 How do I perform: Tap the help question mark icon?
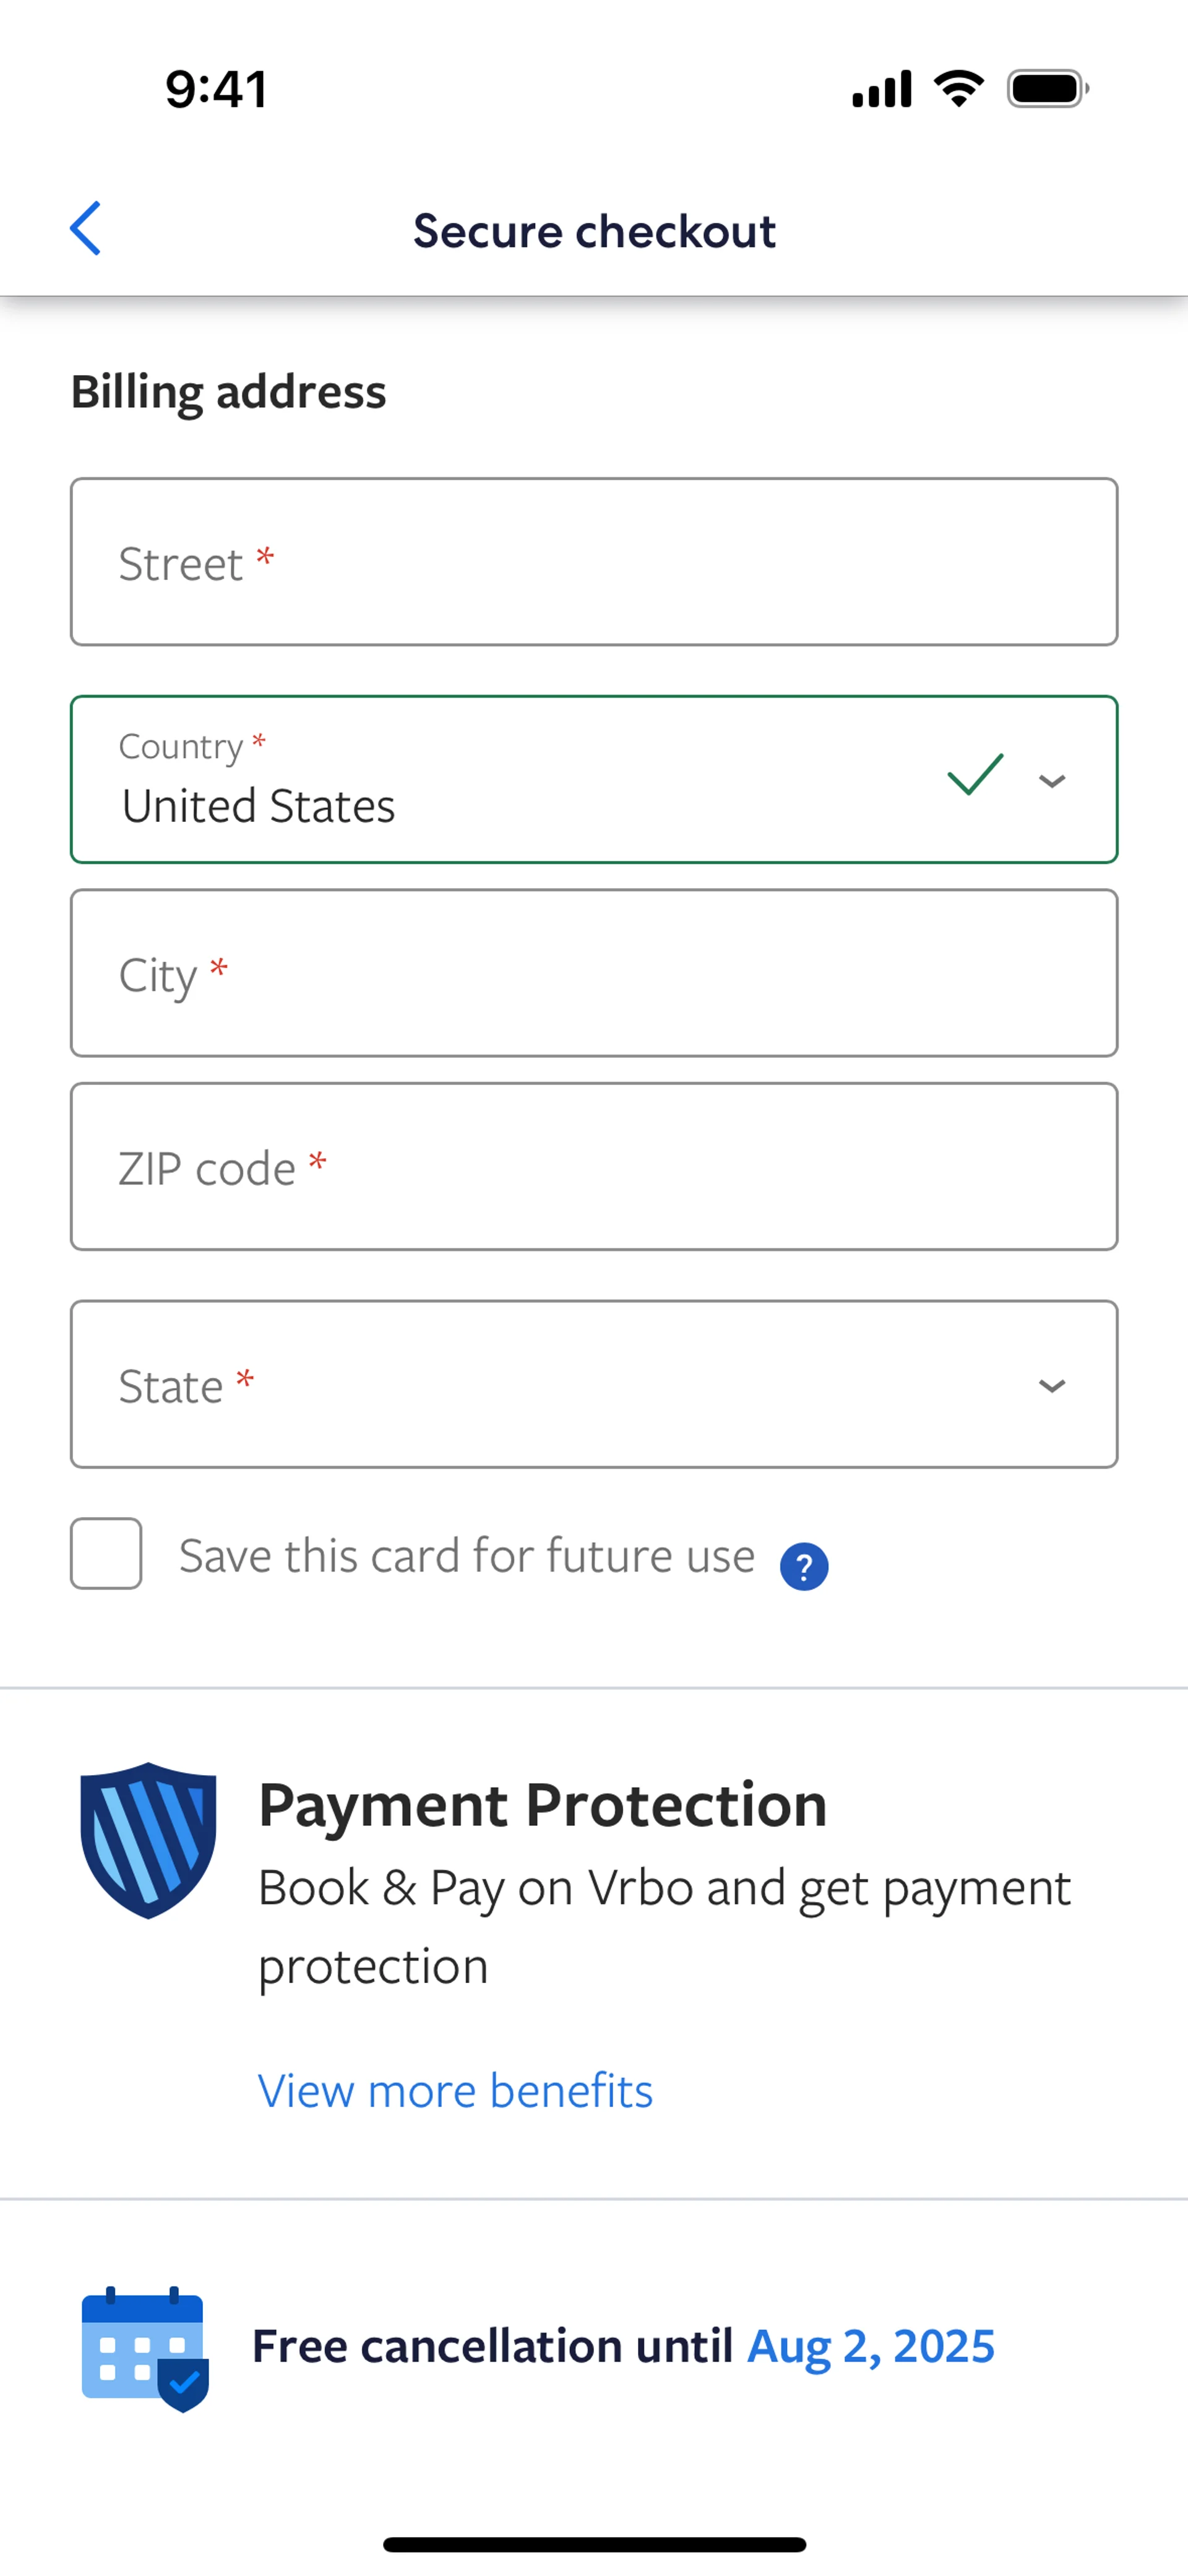(804, 1566)
